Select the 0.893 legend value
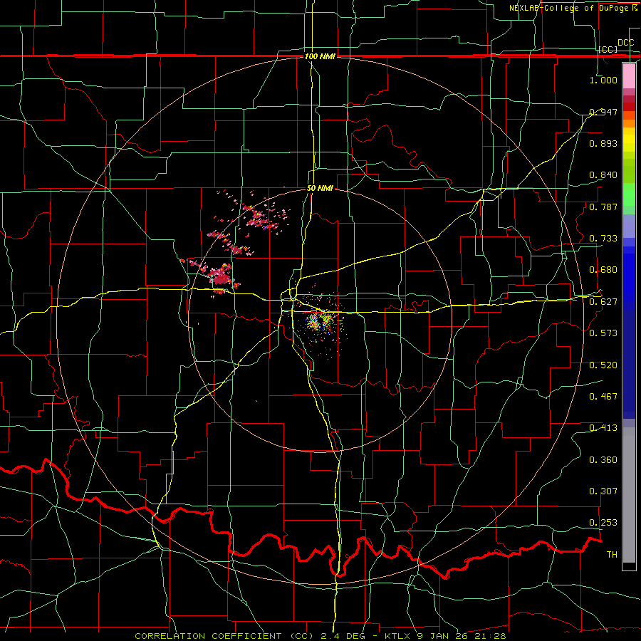Image resolution: width=641 pixels, height=641 pixels. (603, 143)
